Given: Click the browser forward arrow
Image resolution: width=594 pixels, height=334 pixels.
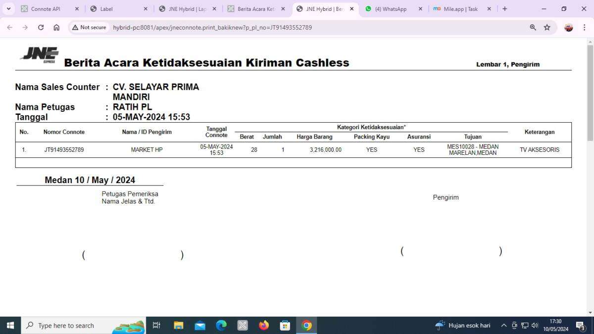Looking at the screenshot, I should coord(25,28).
